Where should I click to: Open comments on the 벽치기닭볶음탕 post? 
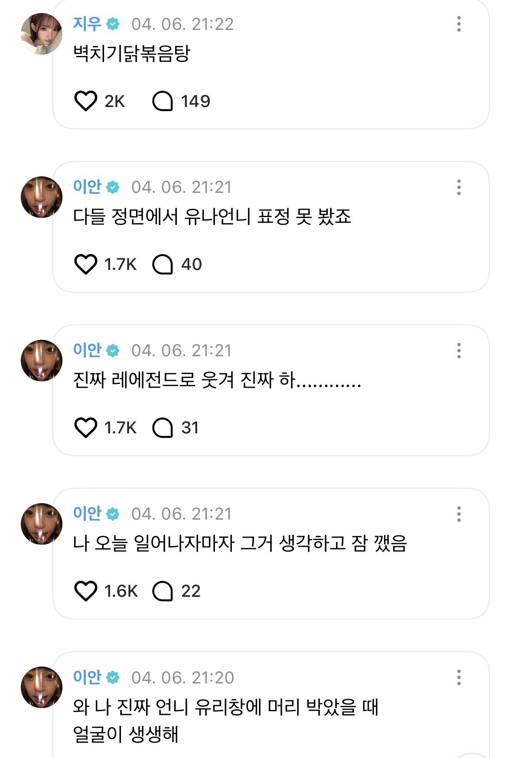[163, 101]
